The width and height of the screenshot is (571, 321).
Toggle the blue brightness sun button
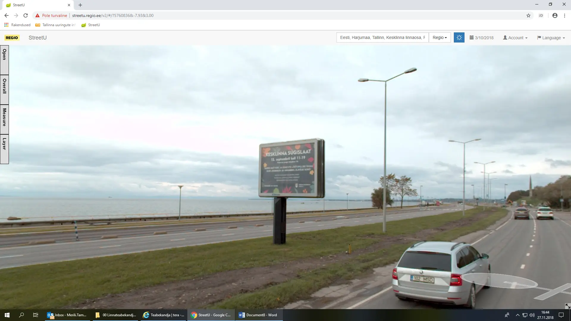point(459,37)
